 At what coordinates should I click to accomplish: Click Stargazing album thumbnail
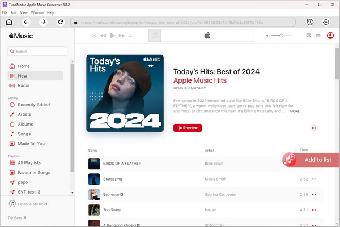pyautogui.click(x=94, y=179)
